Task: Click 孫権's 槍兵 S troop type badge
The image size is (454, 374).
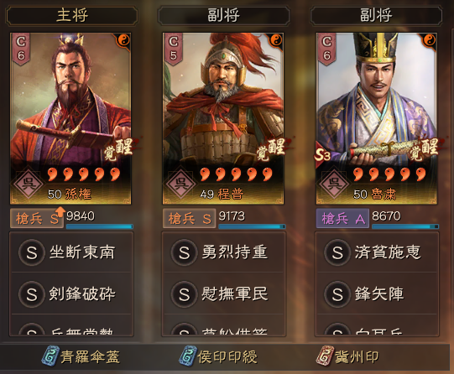Action: tap(37, 218)
